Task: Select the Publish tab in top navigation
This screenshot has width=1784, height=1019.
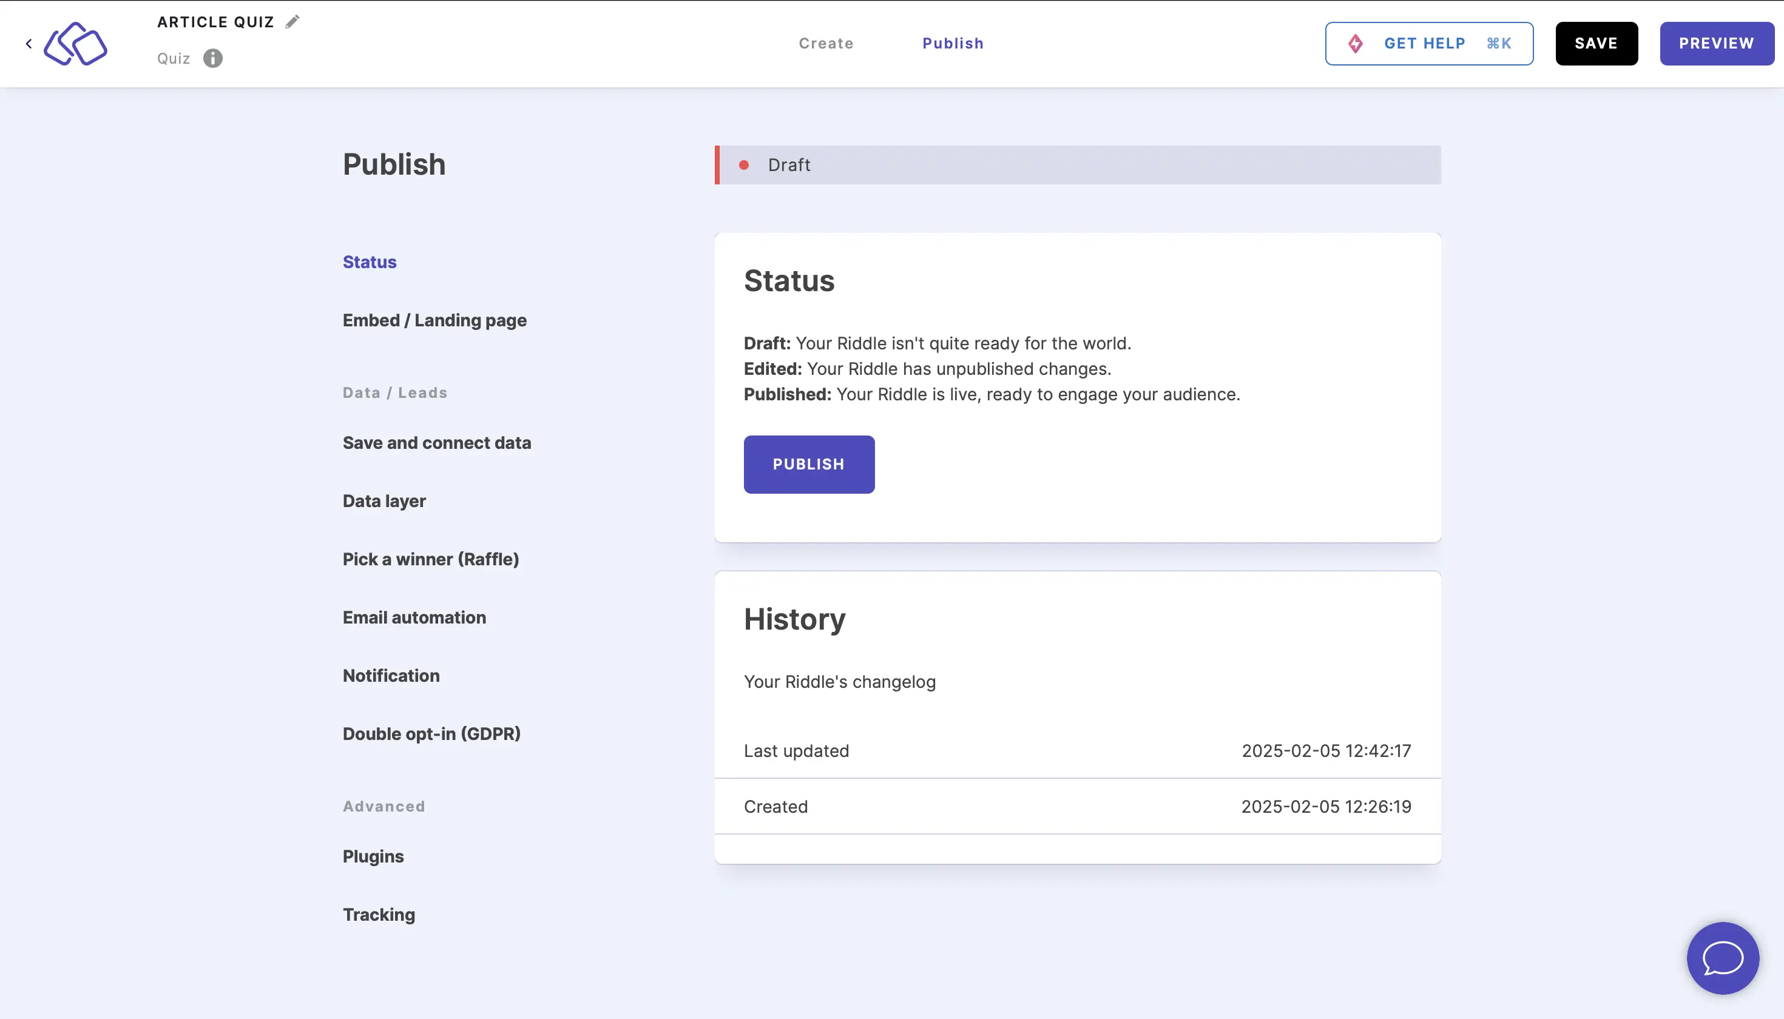Action: click(x=953, y=43)
